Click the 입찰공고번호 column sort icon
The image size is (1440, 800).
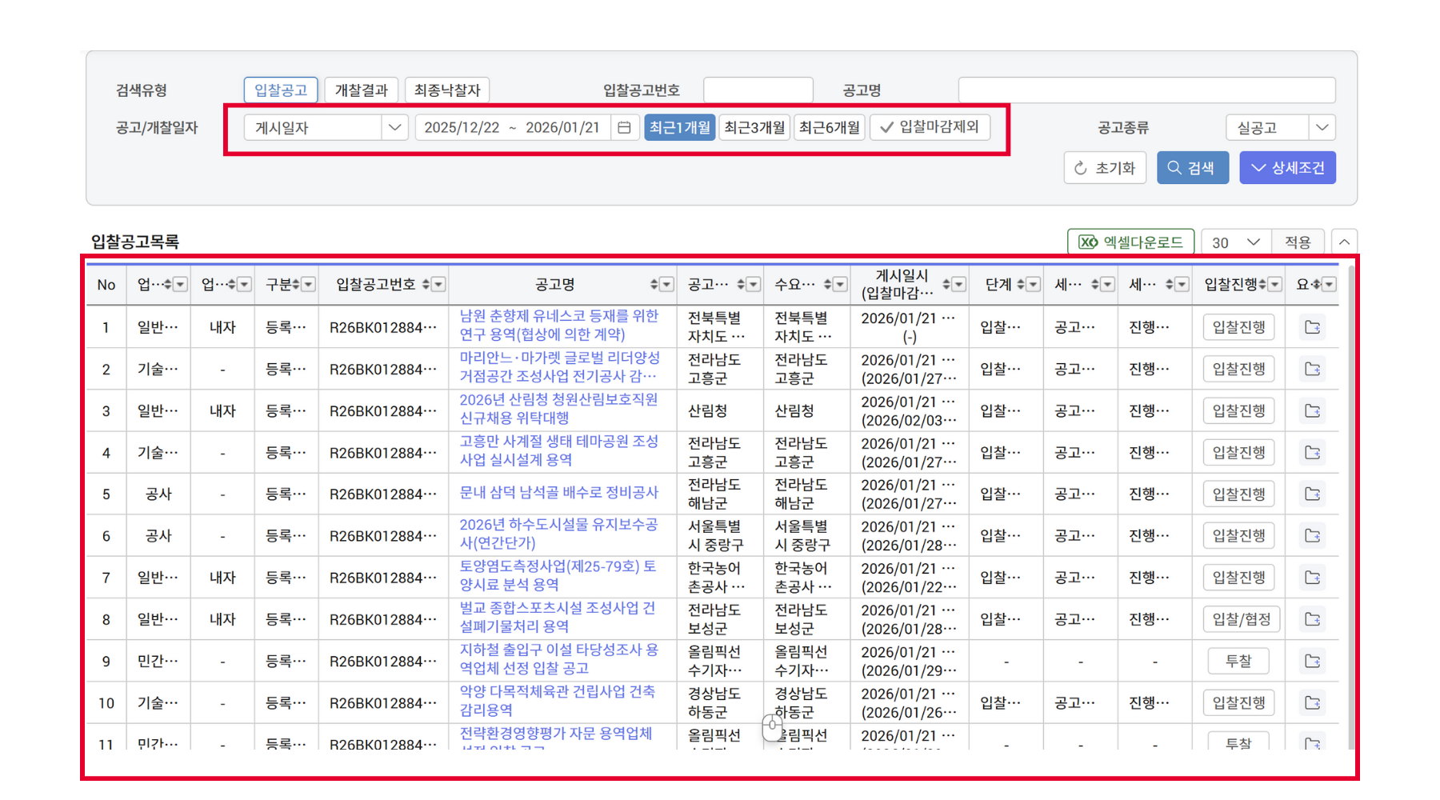pos(426,285)
